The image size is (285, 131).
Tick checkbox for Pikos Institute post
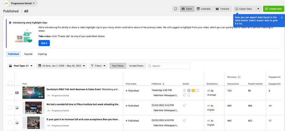tap(10, 108)
